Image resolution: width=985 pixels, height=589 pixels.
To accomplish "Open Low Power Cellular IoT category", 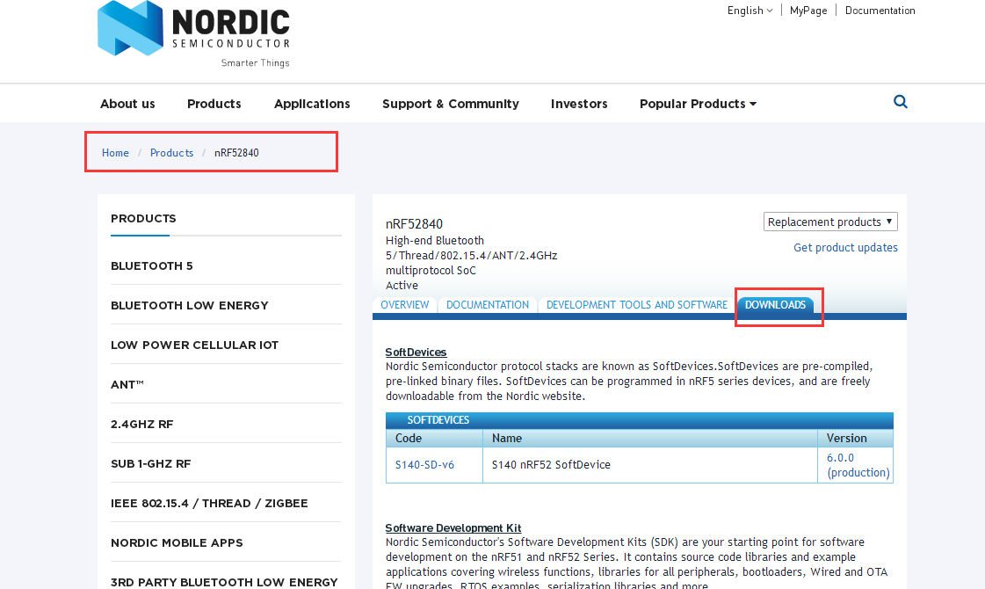I will tap(194, 345).
